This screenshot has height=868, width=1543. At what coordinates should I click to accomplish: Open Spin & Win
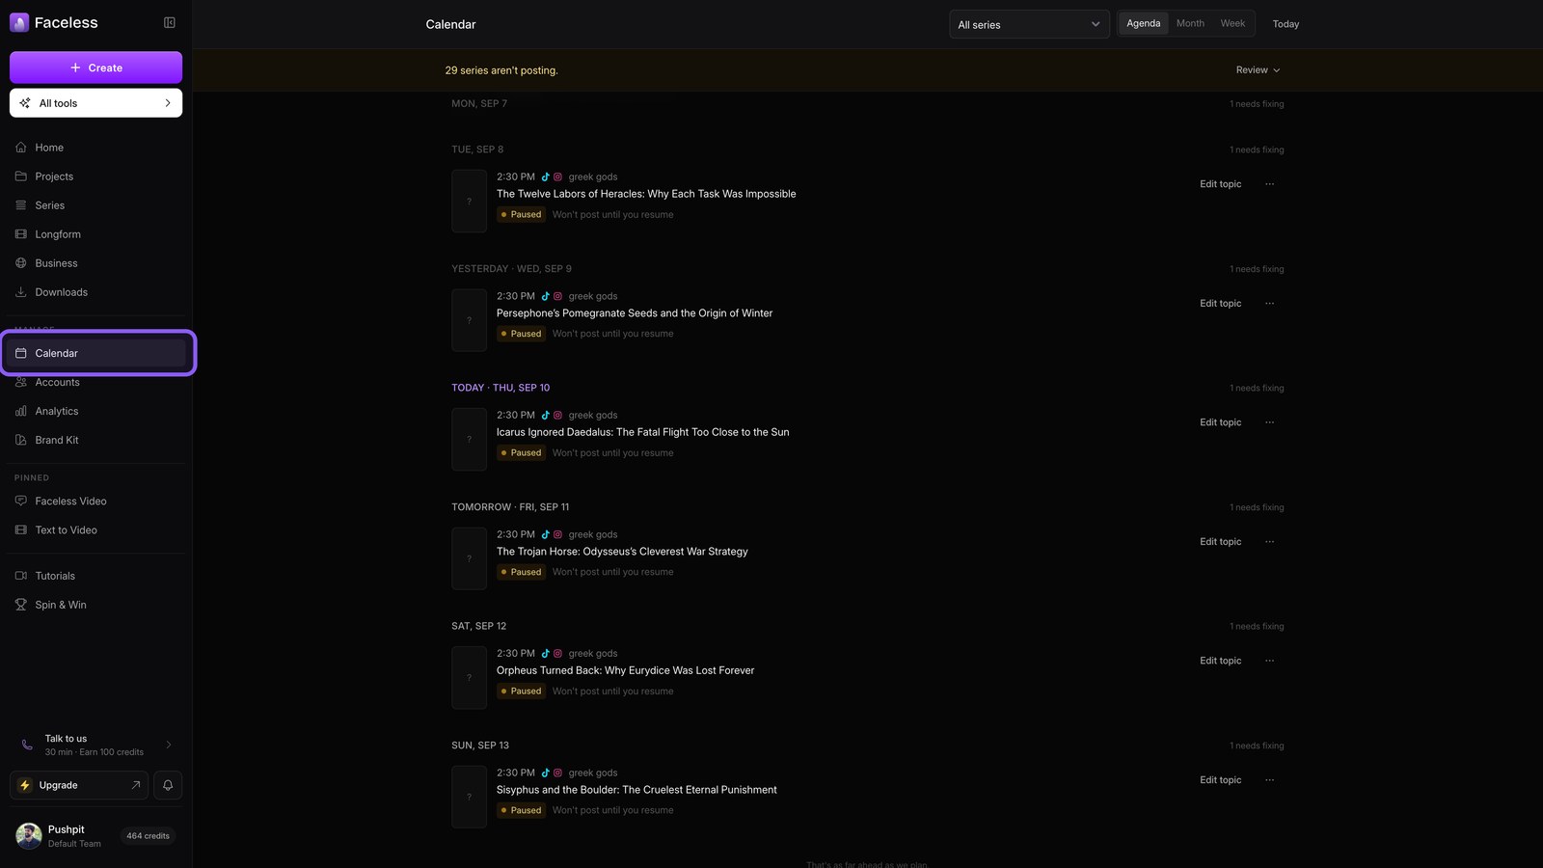click(95, 605)
